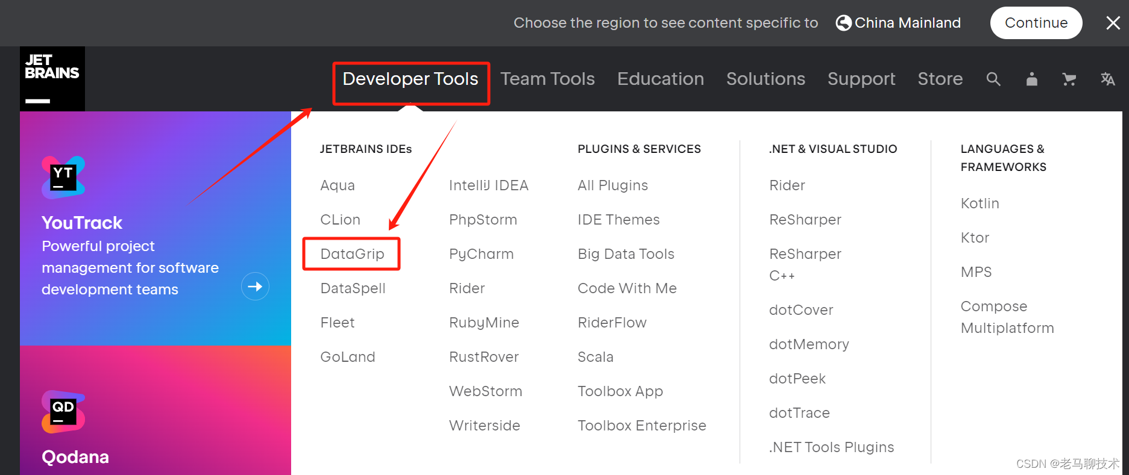Click the PLUGINS & SERVICES heading

tap(639, 149)
